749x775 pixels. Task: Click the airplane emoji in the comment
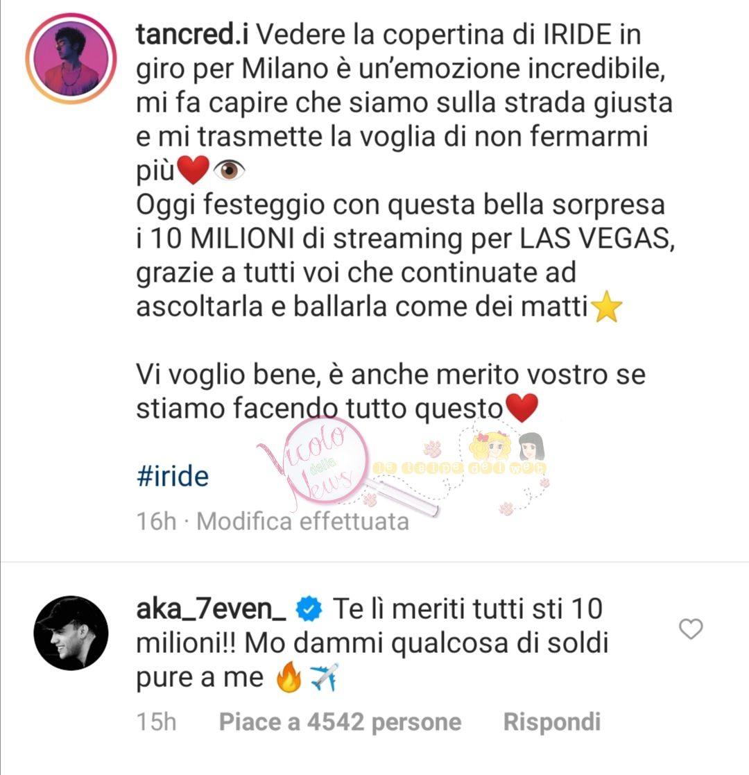pos(324,676)
